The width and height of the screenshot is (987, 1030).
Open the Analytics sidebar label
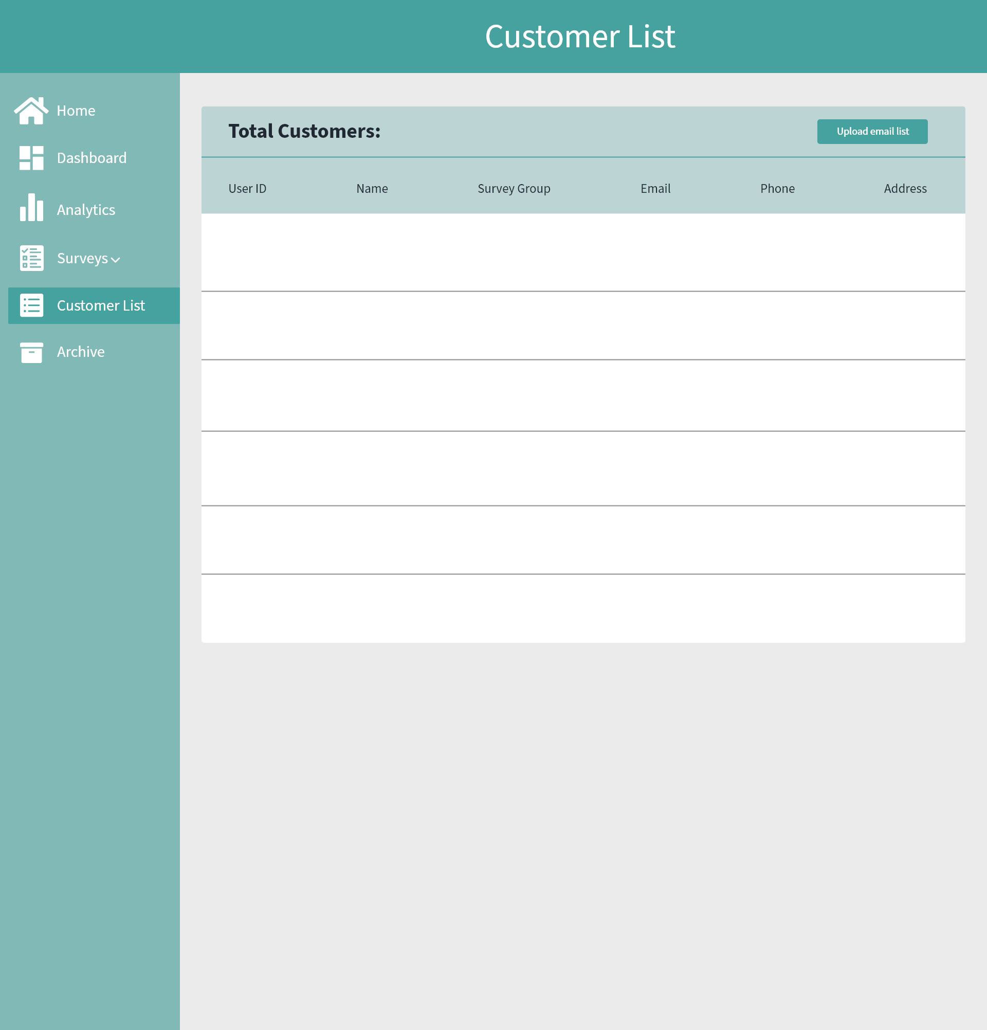coord(86,210)
